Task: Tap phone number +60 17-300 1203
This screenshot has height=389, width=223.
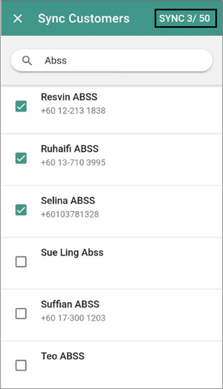Action: pos(73,318)
